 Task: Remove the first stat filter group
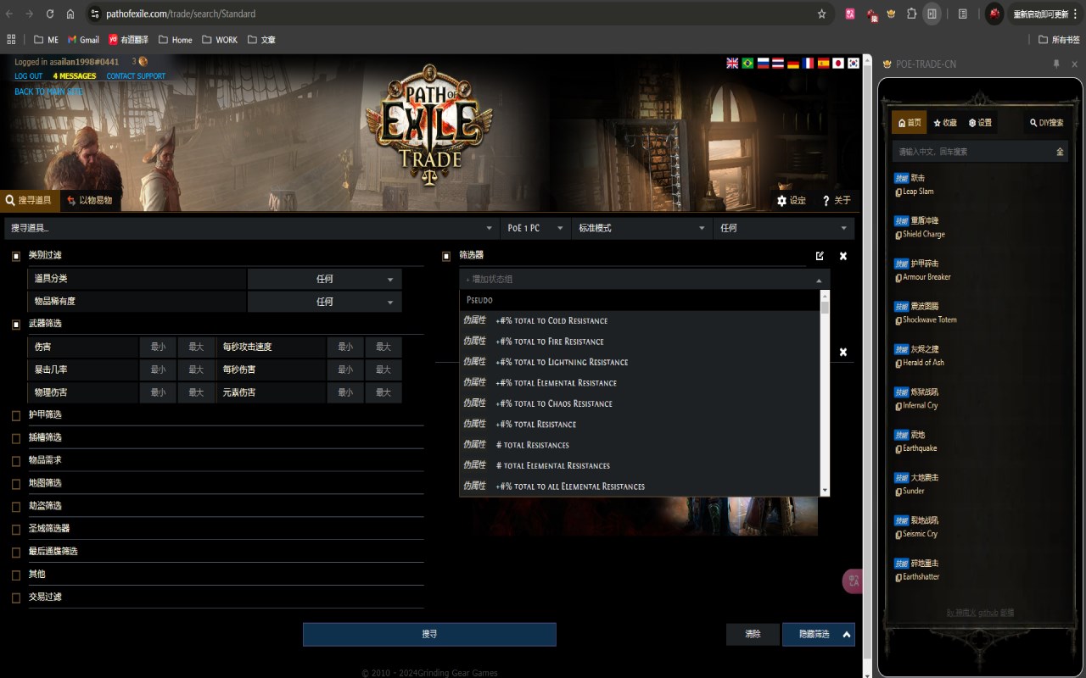pos(843,256)
